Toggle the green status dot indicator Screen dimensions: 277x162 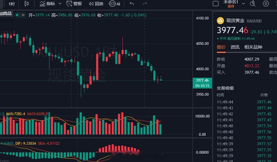tap(17, 15)
